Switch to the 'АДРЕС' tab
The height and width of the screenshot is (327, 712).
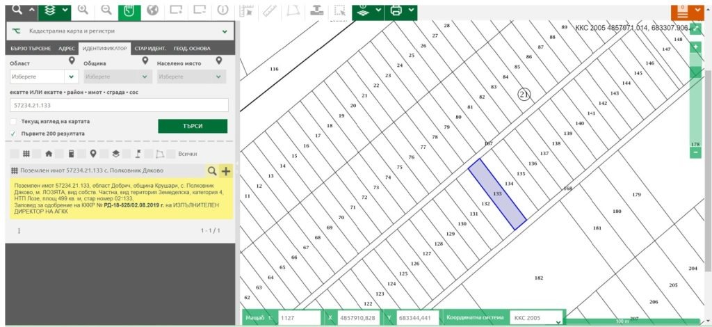tap(67, 49)
